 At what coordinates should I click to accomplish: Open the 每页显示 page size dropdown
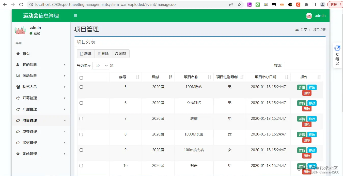101,66
